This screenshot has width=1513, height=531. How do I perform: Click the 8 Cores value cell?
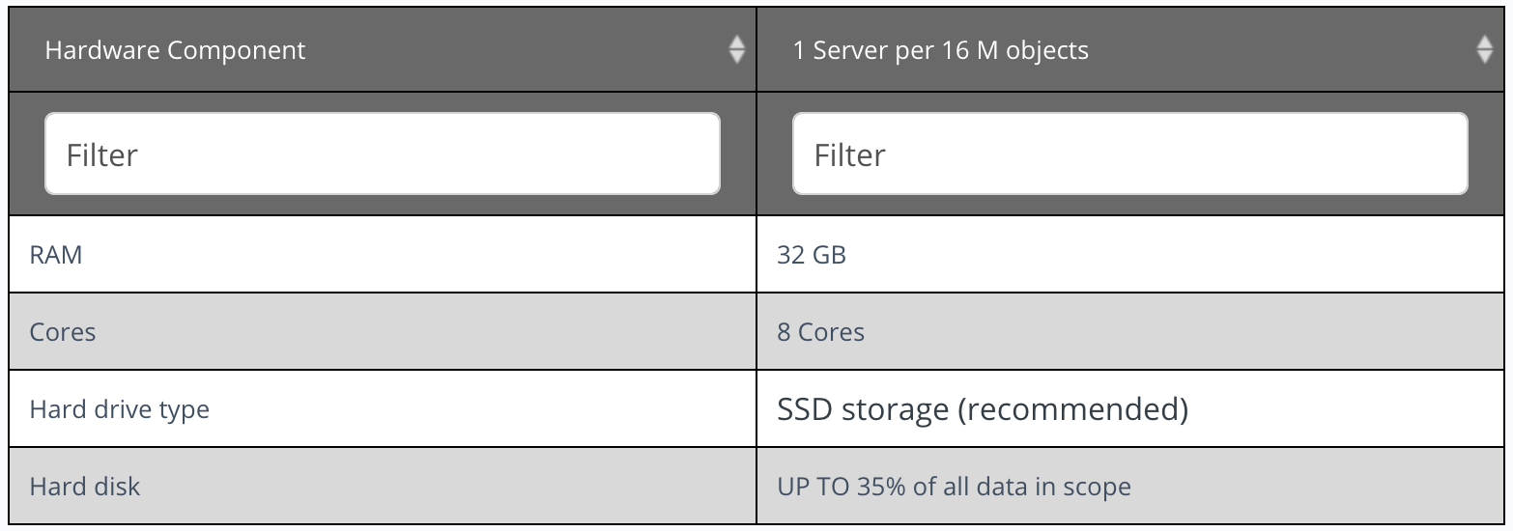pos(1131,331)
